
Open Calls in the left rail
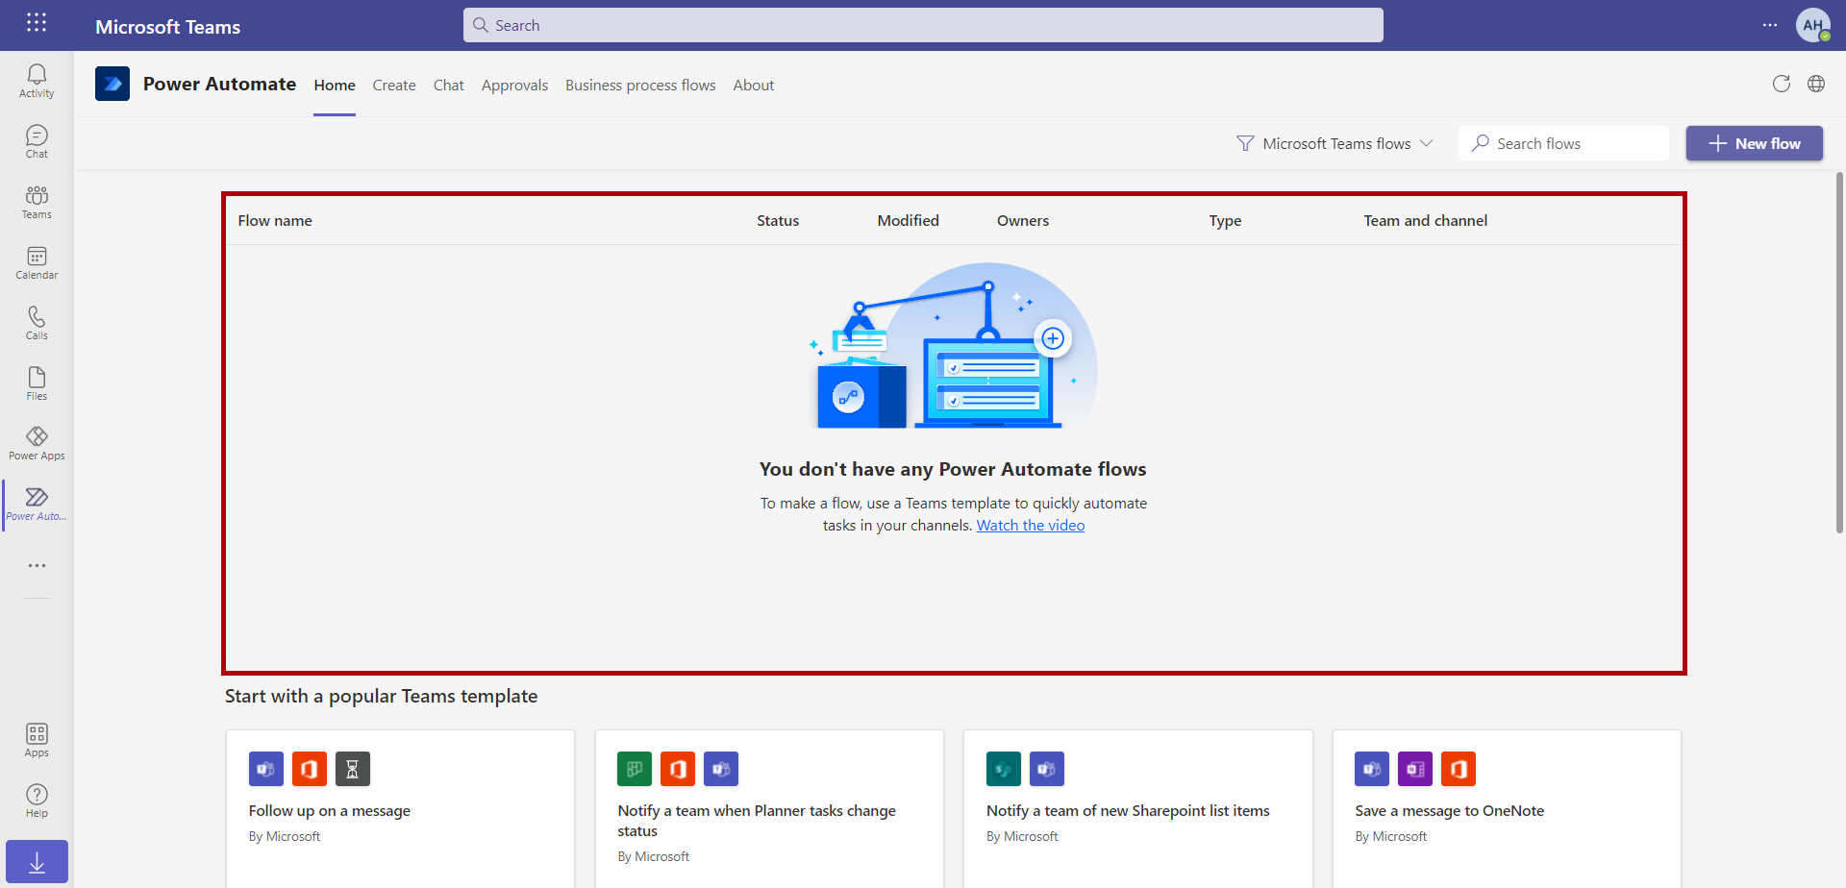coord(37,323)
